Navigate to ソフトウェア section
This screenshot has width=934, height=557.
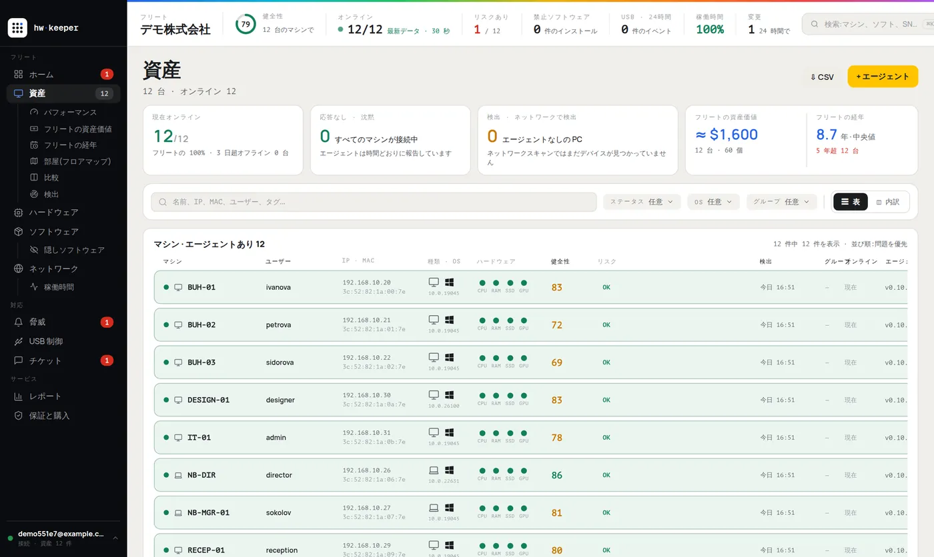coord(63,232)
